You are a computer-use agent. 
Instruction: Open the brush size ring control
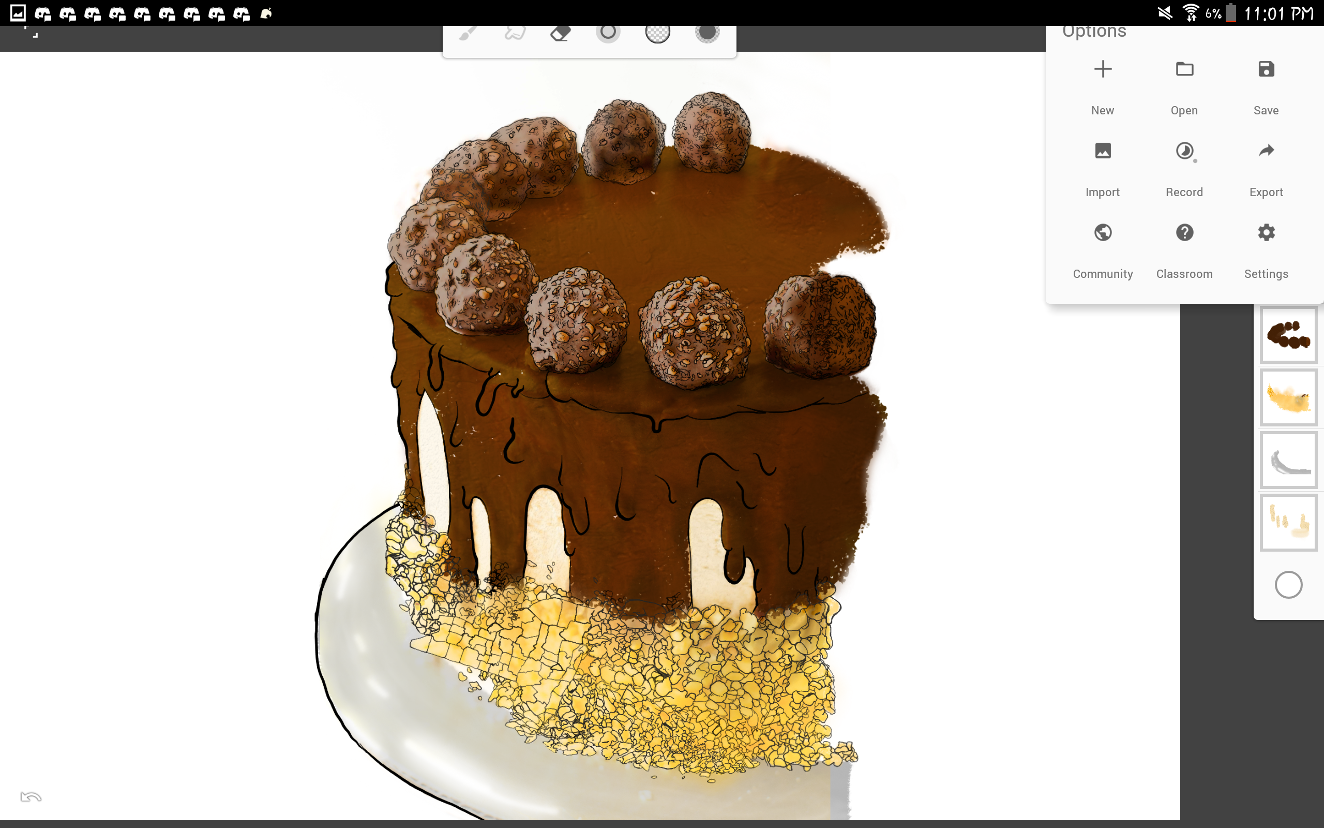click(608, 33)
